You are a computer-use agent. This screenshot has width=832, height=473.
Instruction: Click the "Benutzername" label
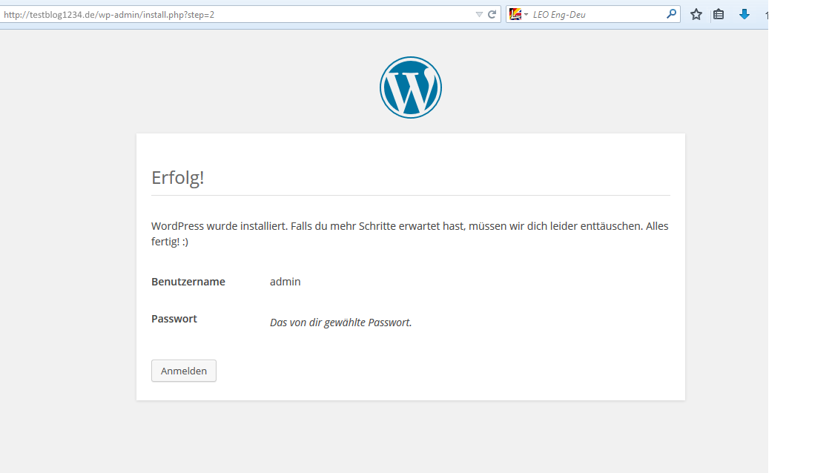188,282
